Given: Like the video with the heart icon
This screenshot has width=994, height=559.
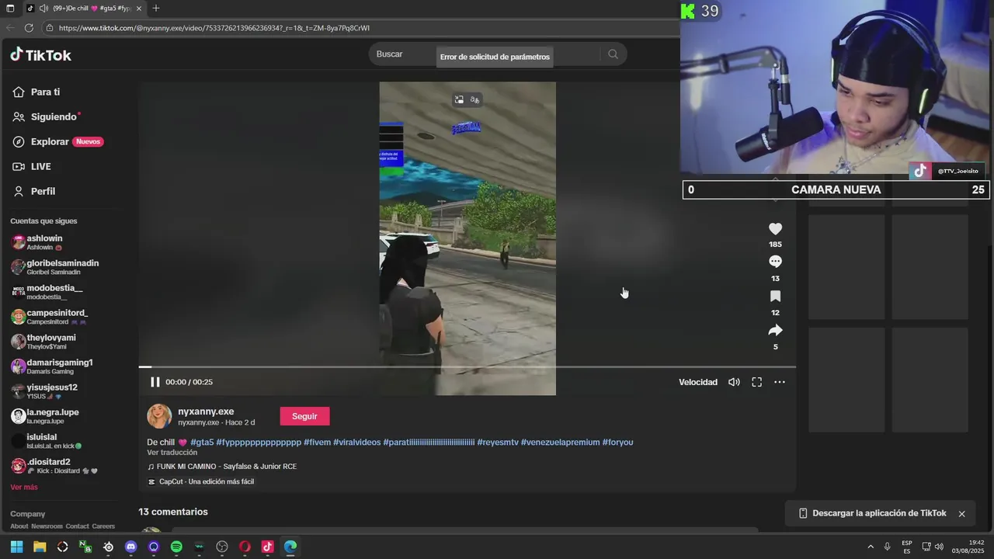Looking at the screenshot, I should point(775,229).
